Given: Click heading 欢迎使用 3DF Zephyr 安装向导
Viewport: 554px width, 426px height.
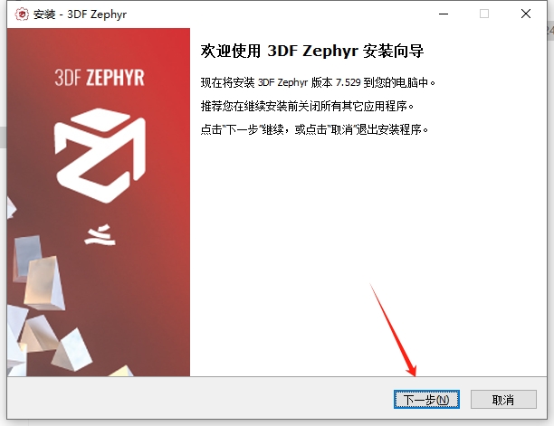Looking at the screenshot, I should point(312,52).
